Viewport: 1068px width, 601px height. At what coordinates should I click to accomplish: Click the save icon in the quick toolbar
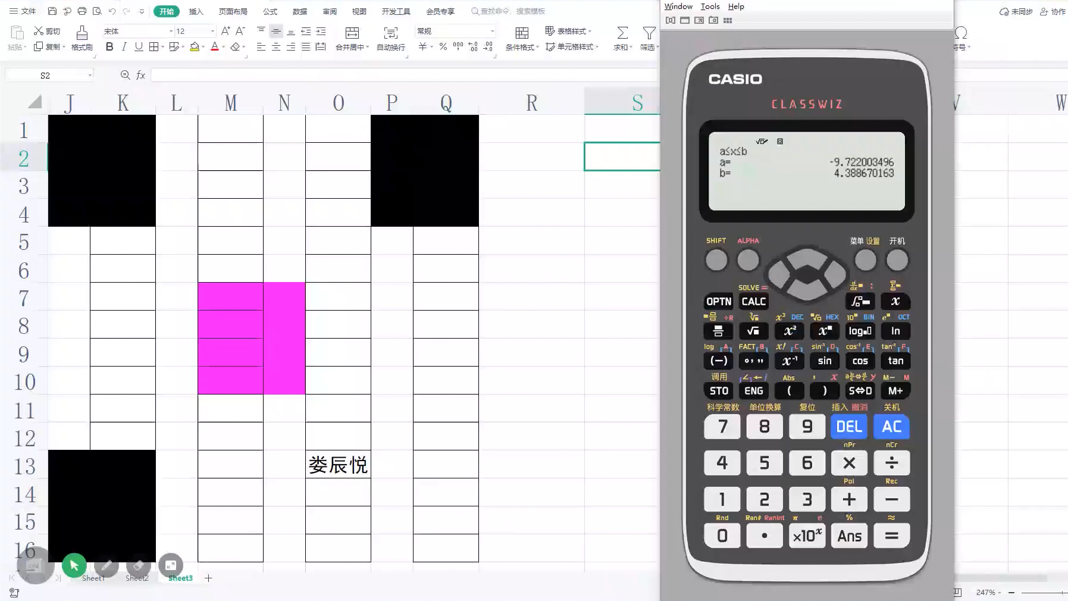pyautogui.click(x=52, y=11)
